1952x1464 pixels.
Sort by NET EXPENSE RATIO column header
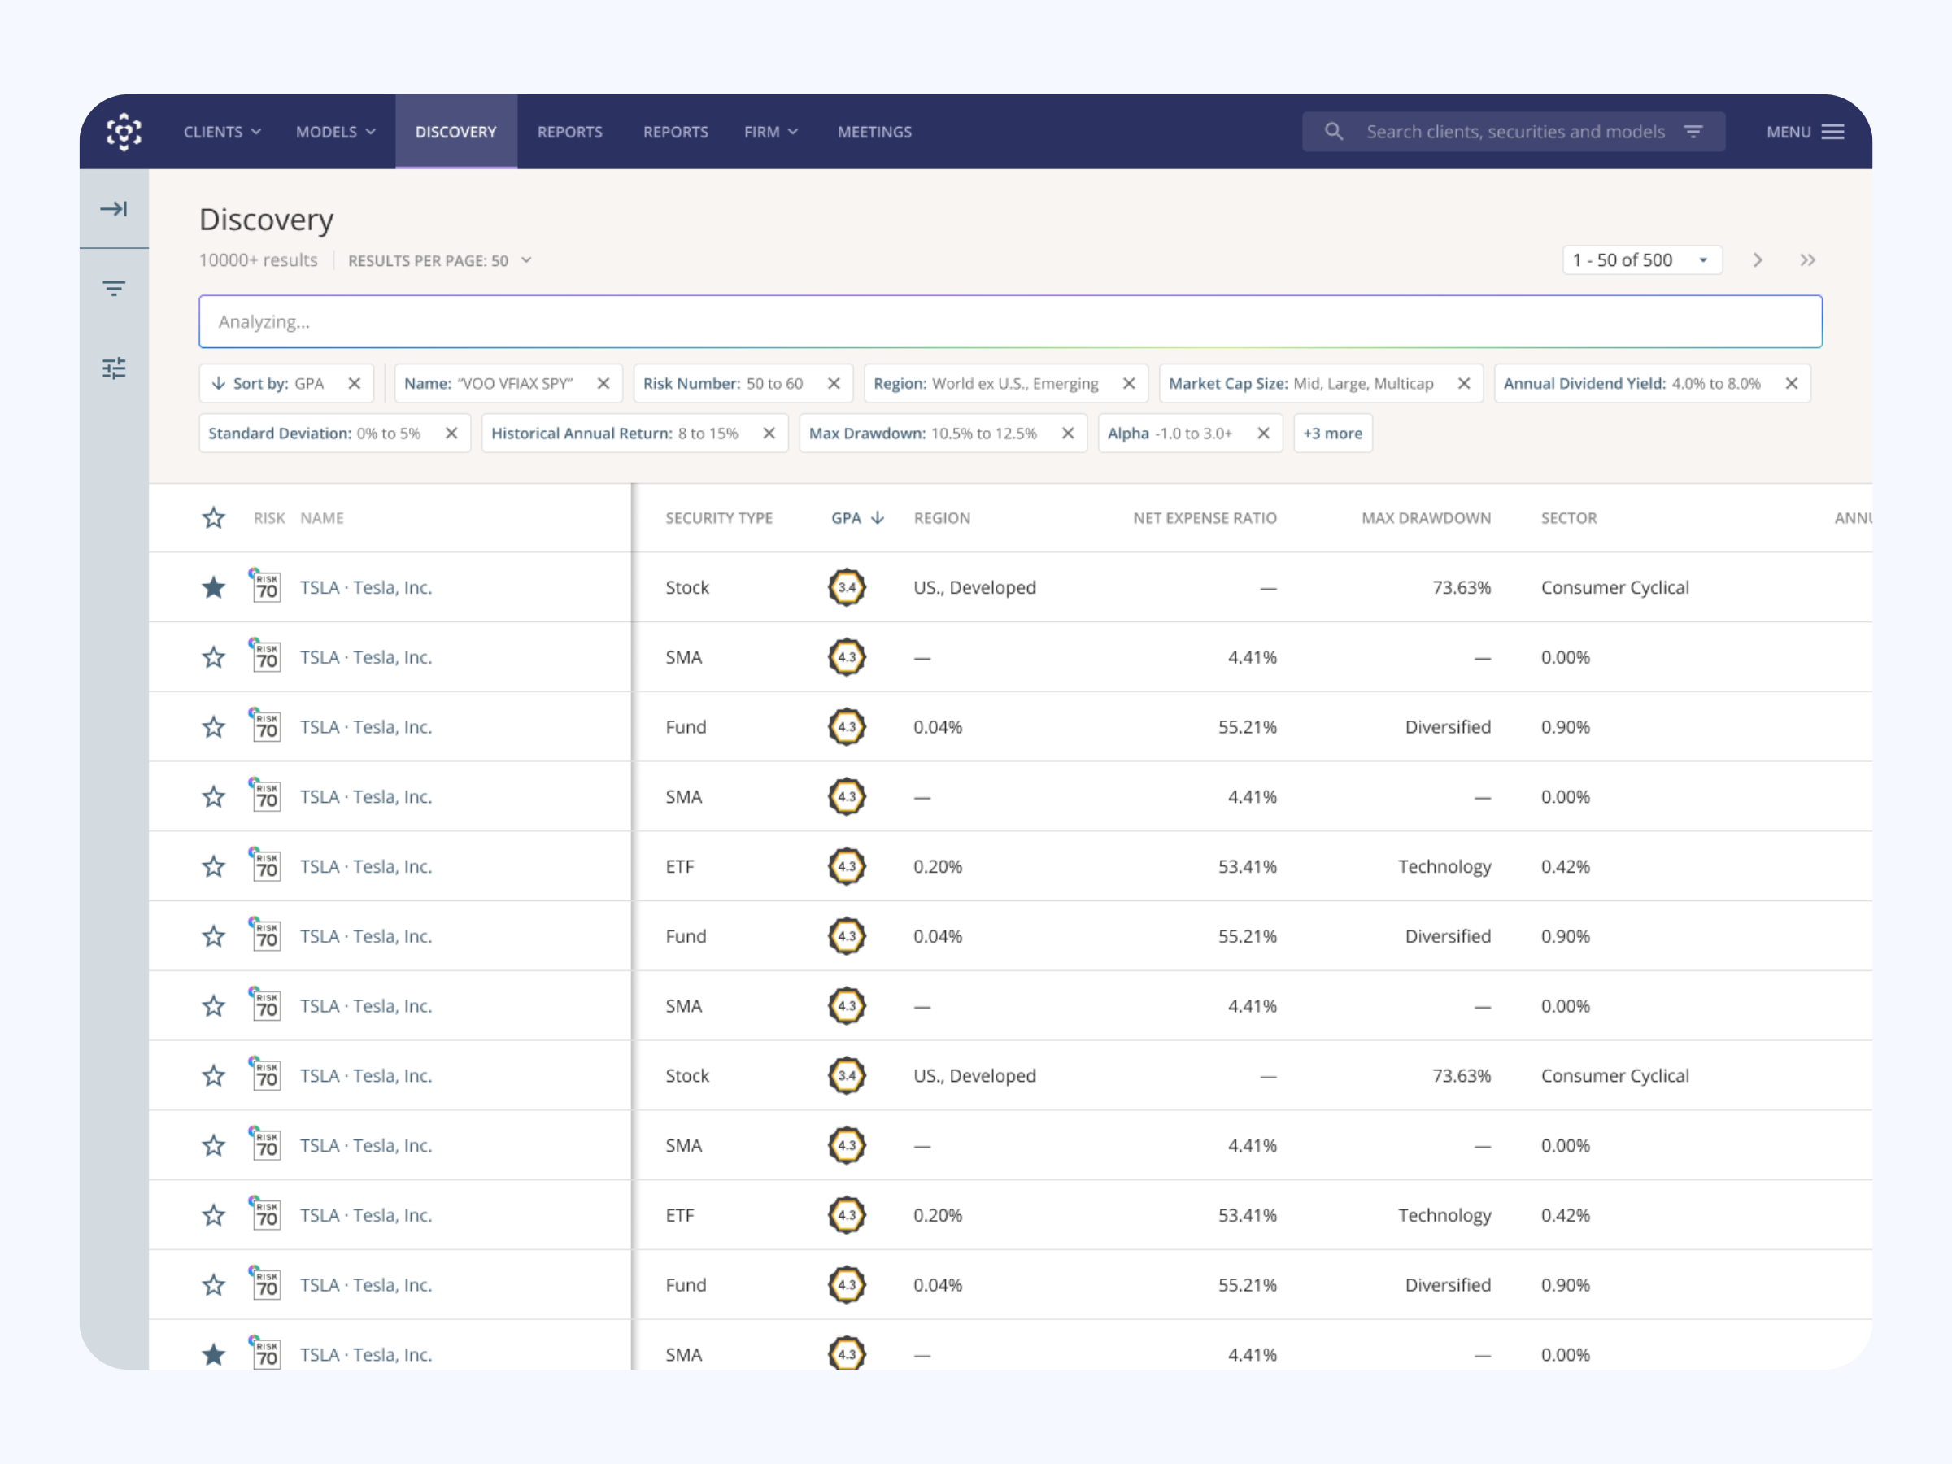click(1205, 518)
